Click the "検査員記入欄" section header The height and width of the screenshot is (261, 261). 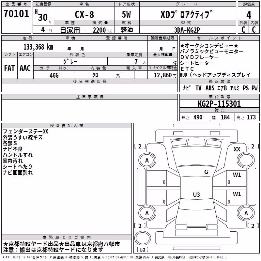[x=67, y=126]
